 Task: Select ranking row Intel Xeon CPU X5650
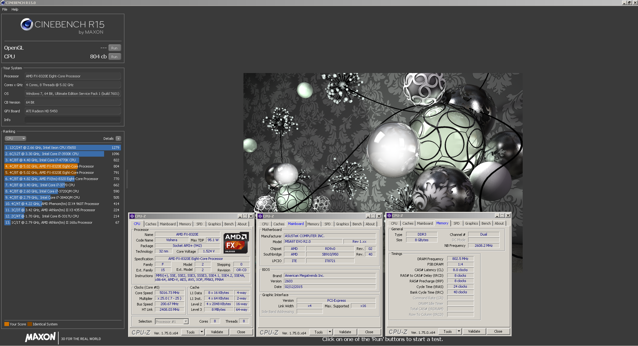pyautogui.click(x=63, y=148)
